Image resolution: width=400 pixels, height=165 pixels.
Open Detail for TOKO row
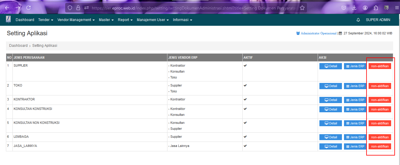click(x=330, y=86)
